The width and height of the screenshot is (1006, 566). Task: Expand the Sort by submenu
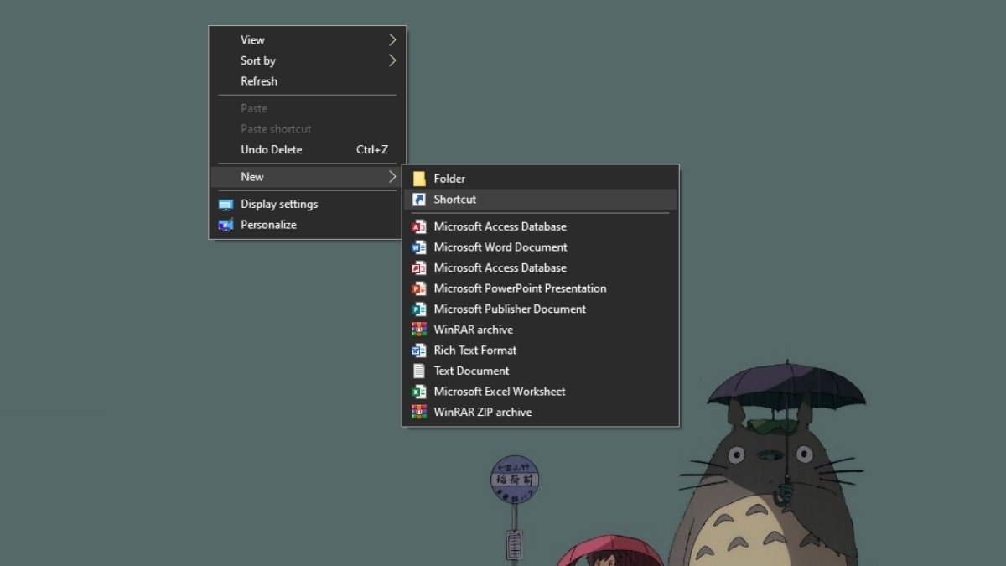(x=392, y=60)
